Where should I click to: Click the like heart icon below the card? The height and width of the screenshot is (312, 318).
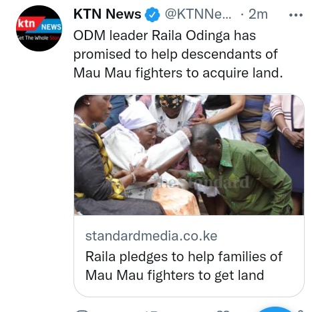coord(223,311)
